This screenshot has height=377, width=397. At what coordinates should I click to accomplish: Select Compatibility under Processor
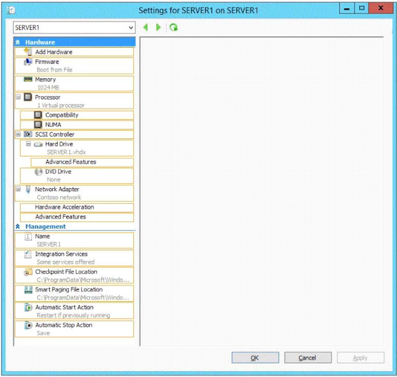[77, 115]
